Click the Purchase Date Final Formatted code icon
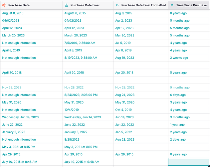This screenshot has height=167, width=210. click(117, 5)
